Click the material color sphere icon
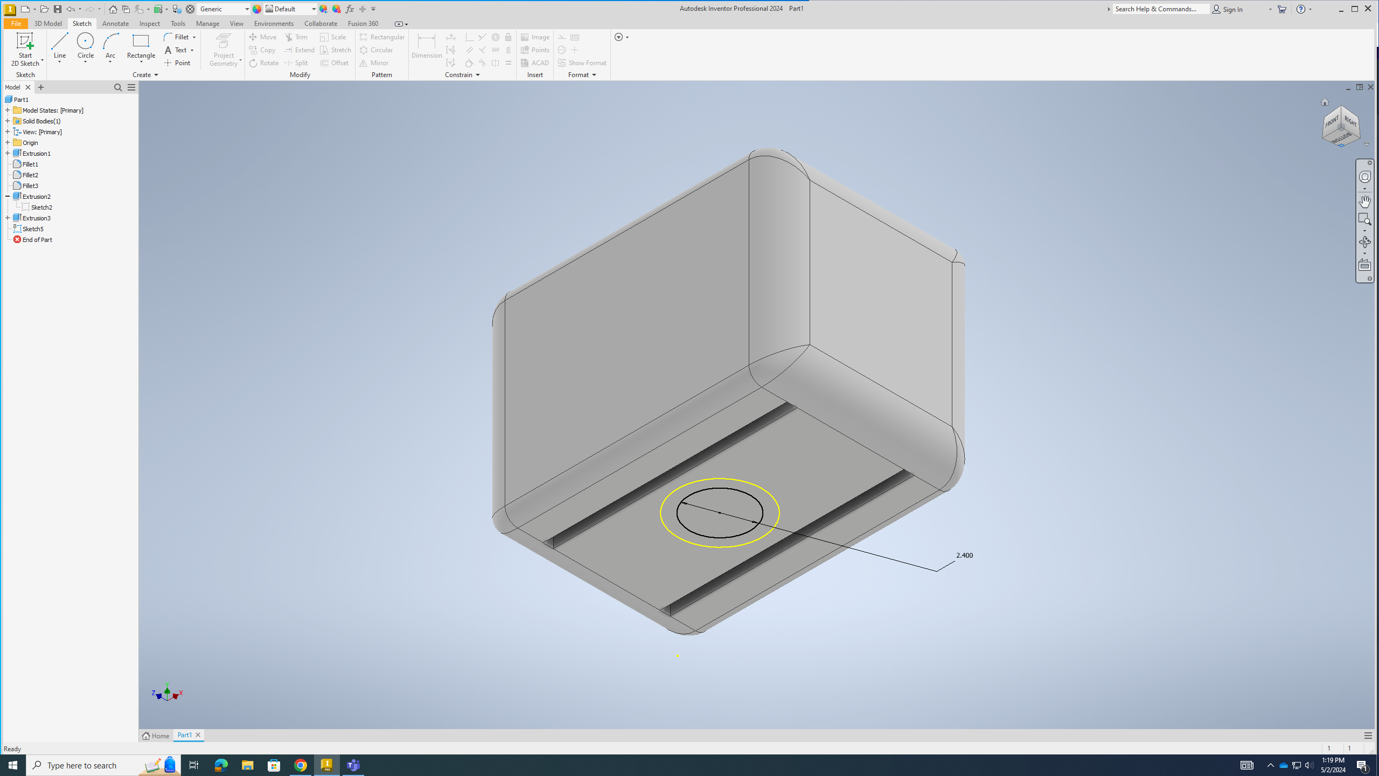1379x776 pixels. tap(257, 9)
